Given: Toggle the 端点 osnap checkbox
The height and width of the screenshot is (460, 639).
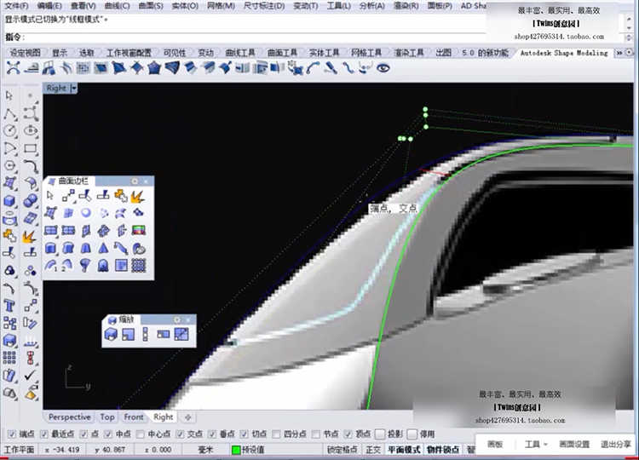Looking at the screenshot, I should pos(12,434).
